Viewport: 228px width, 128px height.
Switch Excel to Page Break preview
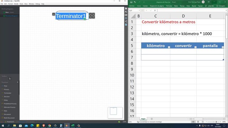(203, 122)
